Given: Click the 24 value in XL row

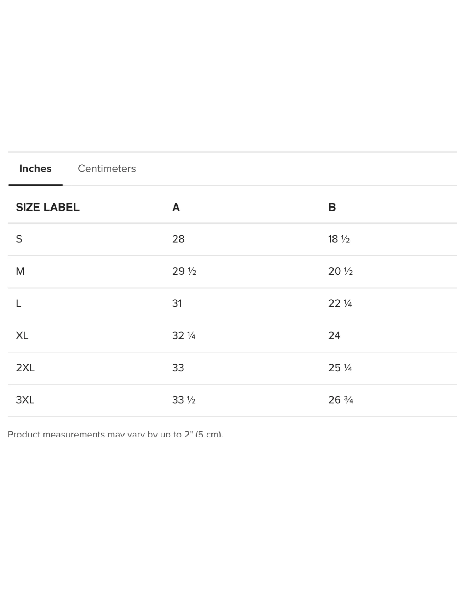Looking at the screenshot, I should click(334, 335).
